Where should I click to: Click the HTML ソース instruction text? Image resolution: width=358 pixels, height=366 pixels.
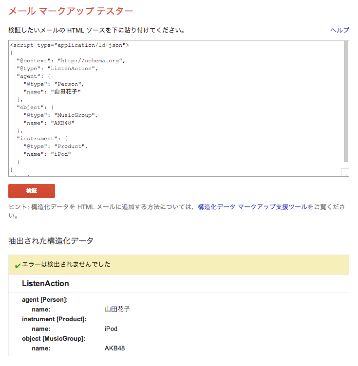point(96,30)
